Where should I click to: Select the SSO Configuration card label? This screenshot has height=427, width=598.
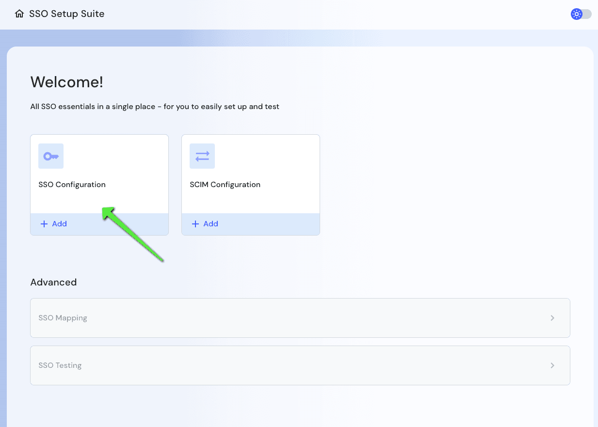tap(72, 184)
